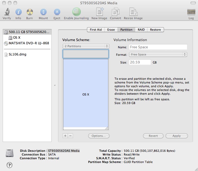Screen dimensions: 198x171
Task: Click the Verify microscope icon
Action: (7, 12)
